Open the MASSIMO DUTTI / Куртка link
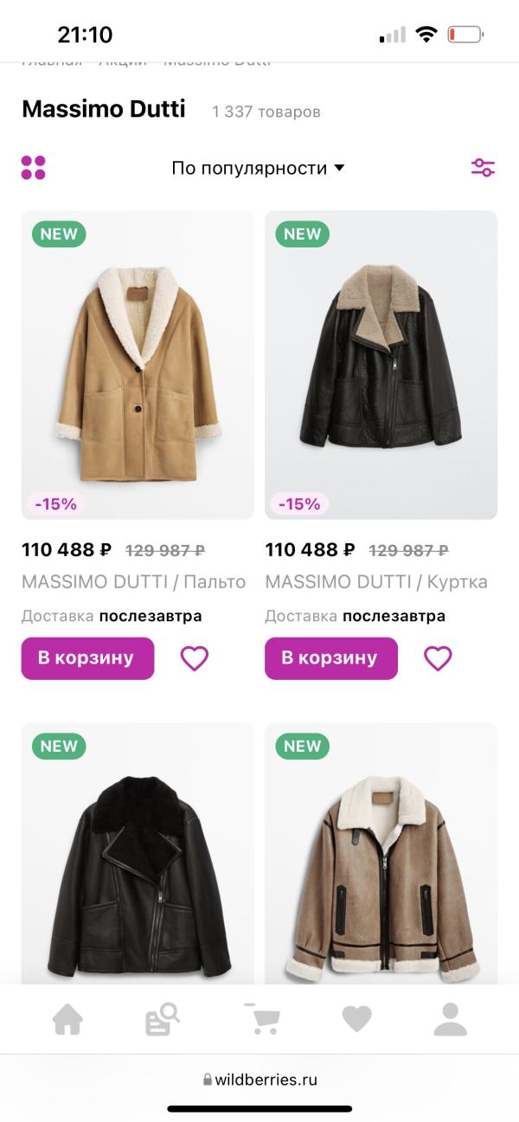Viewport: 519px width, 1122px height. coord(376,582)
